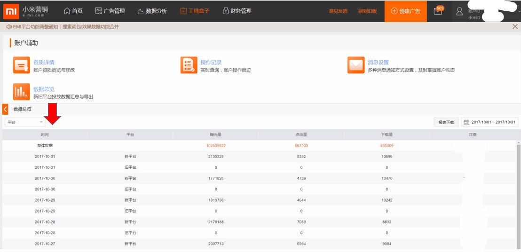
Task: Open the 消息设置 envelope icon
Action: [x=356, y=66]
